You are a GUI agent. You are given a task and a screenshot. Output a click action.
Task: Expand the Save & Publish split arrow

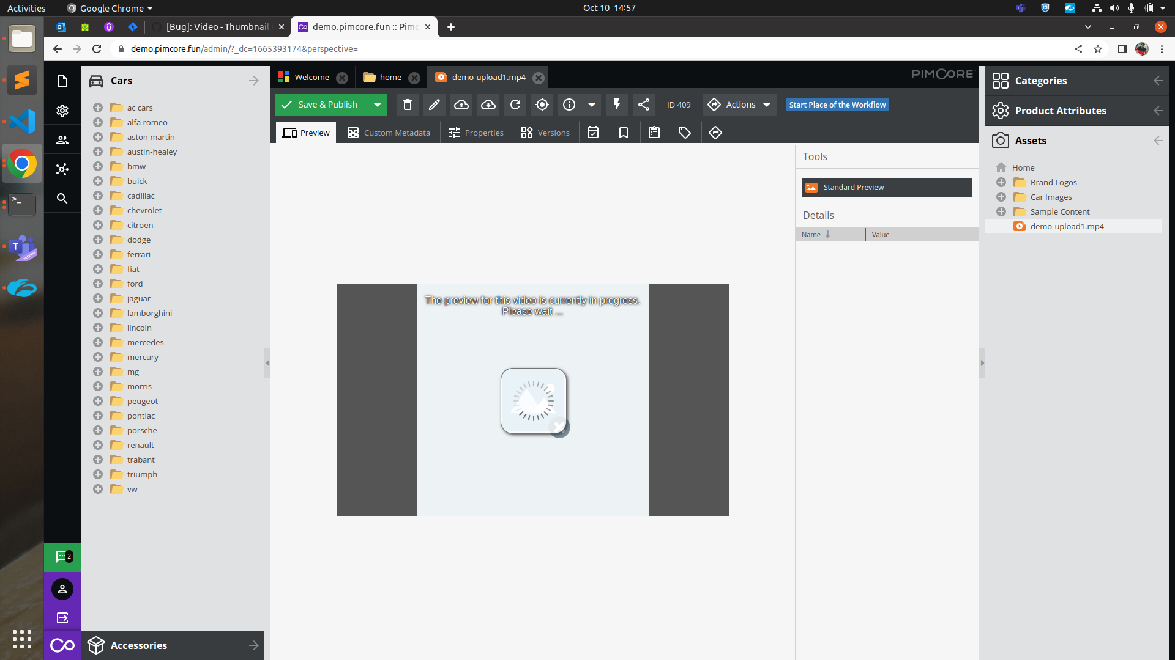pos(378,105)
